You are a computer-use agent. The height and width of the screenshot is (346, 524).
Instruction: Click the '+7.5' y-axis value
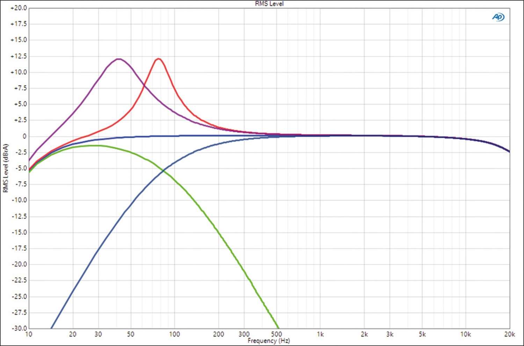(x=20, y=88)
